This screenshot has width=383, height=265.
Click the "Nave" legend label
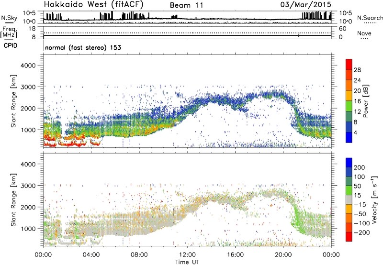coord(364,33)
